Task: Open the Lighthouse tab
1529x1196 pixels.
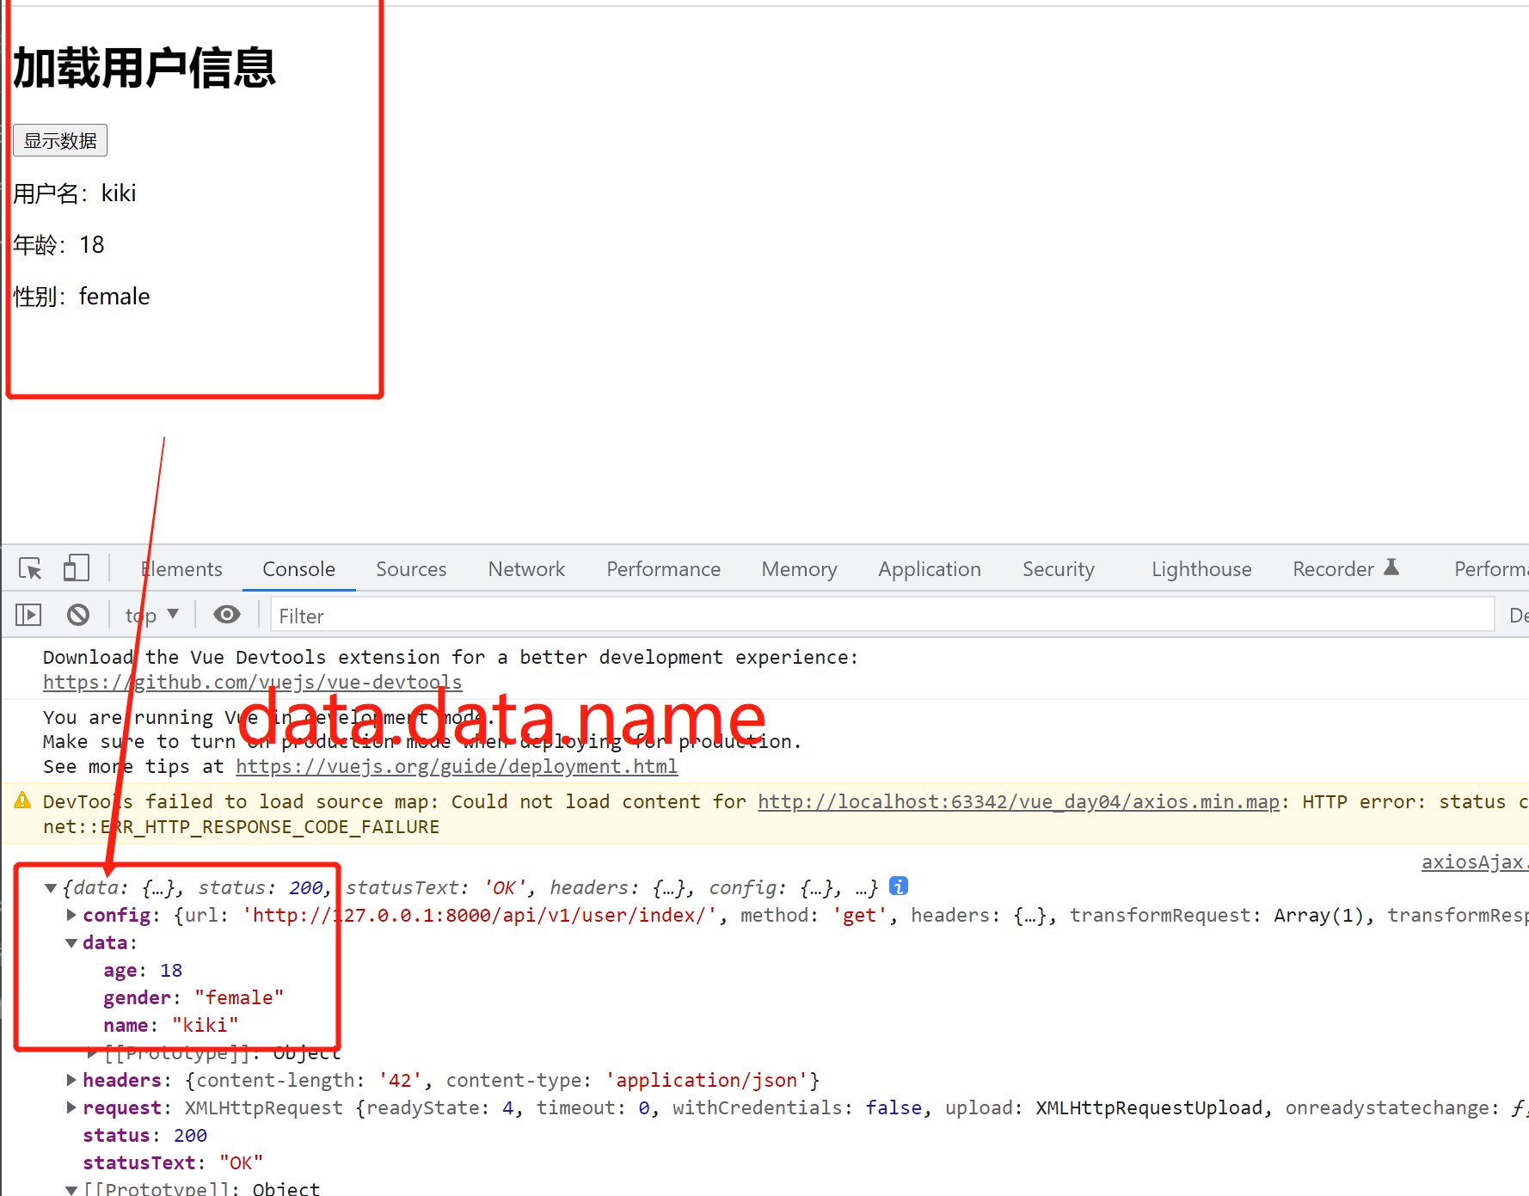Action: (x=1201, y=569)
